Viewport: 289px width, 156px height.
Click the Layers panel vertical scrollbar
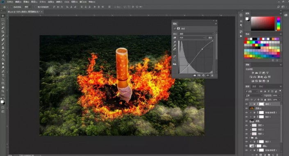pyautogui.click(x=281, y=123)
